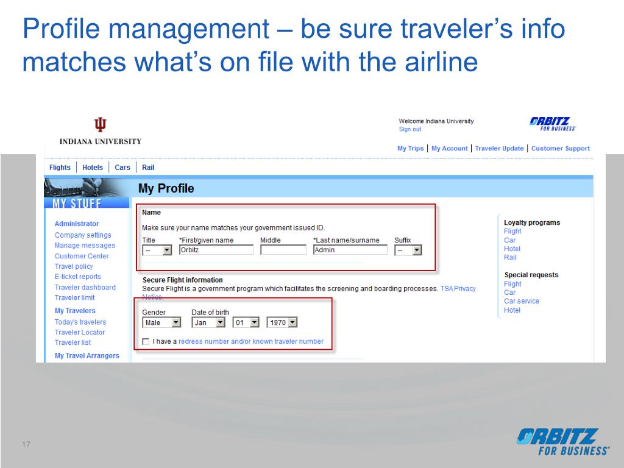Open the birth day dropdown showing 01
Screen dimensions: 624x468
[x=246, y=322]
